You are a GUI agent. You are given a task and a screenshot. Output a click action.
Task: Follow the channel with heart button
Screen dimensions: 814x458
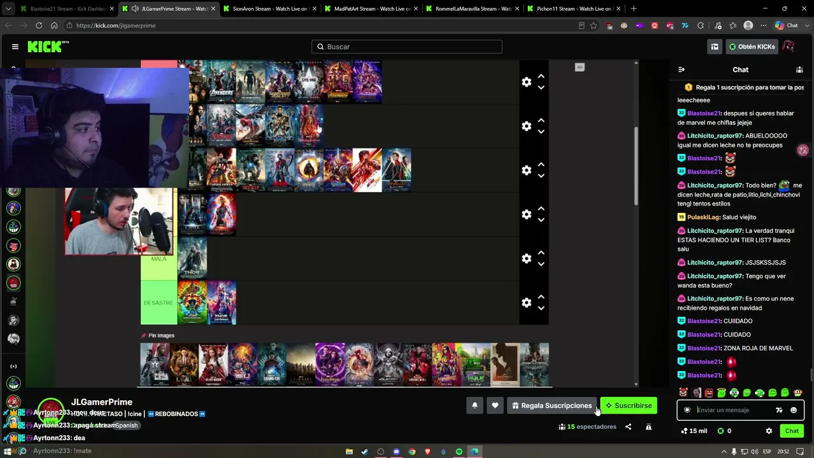pyautogui.click(x=495, y=405)
